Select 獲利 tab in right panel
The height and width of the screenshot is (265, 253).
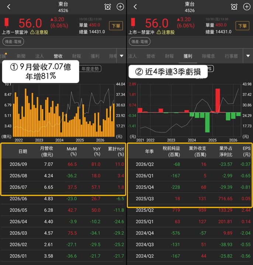click(188, 56)
